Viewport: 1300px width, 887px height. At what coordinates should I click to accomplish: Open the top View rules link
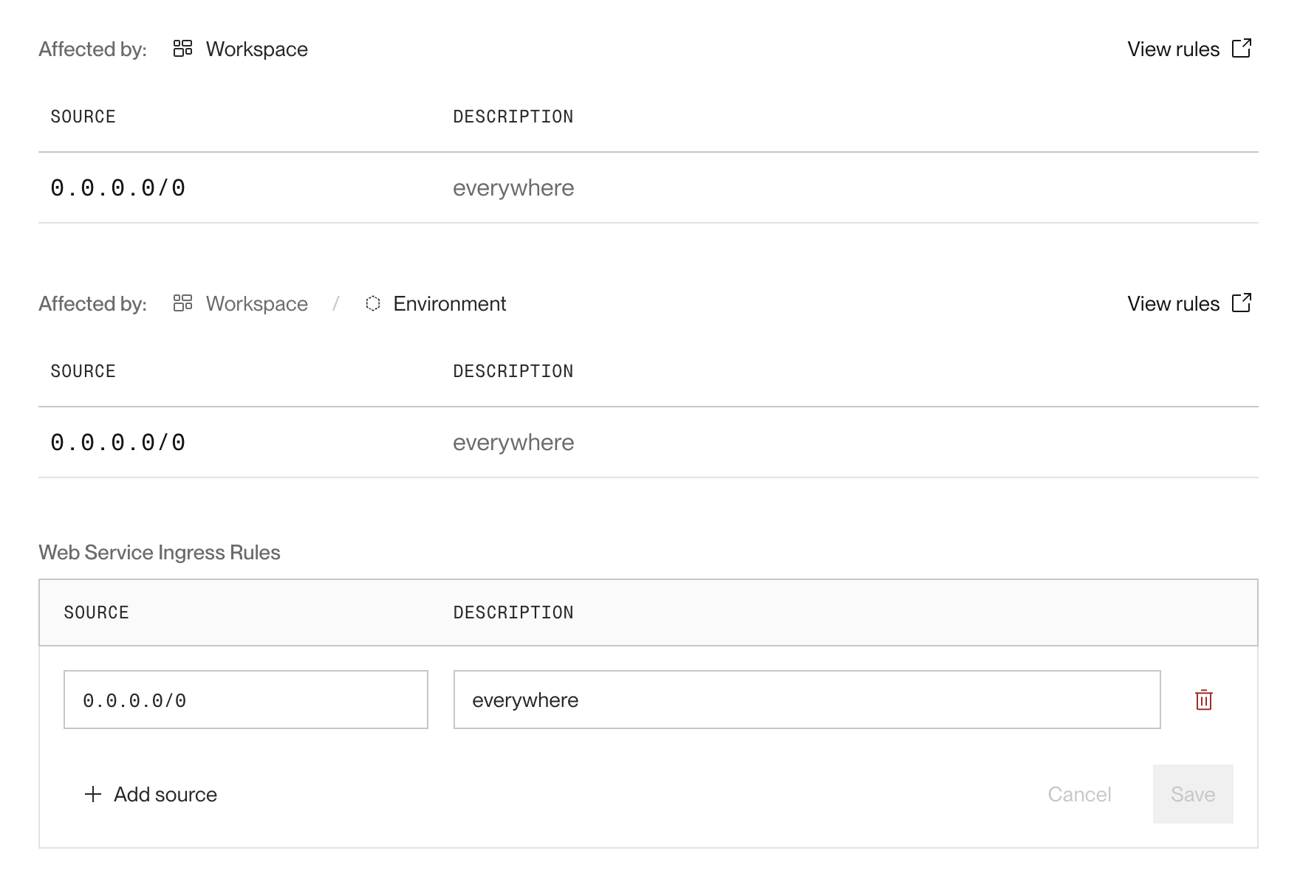point(1174,49)
